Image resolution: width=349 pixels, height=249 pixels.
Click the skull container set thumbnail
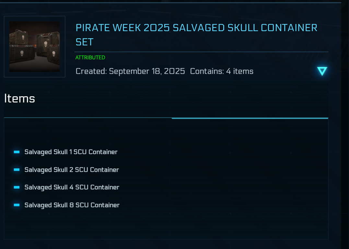coord(34,47)
